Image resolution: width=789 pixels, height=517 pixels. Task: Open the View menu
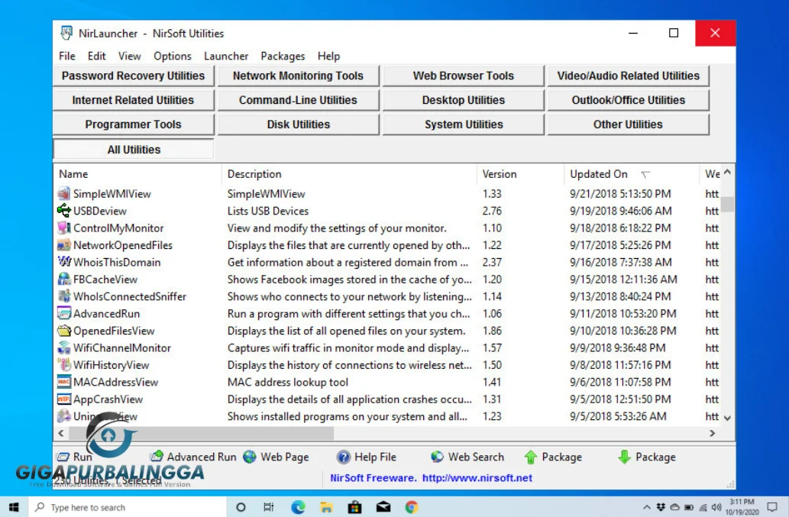[x=129, y=56]
